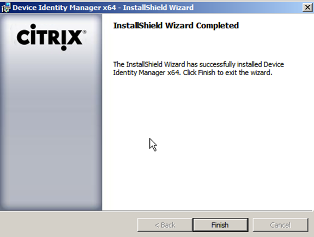Click the word Completed in the heading
Image resolution: width=314 pixels, height=237 pixels.
218,26
